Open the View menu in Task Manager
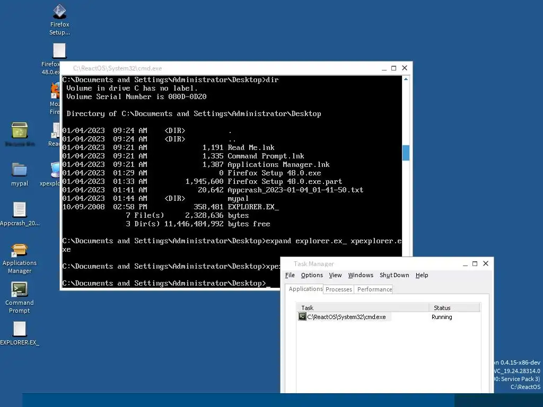Image resolution: width=543 pixels, height=407 pixels. [335, 275]
